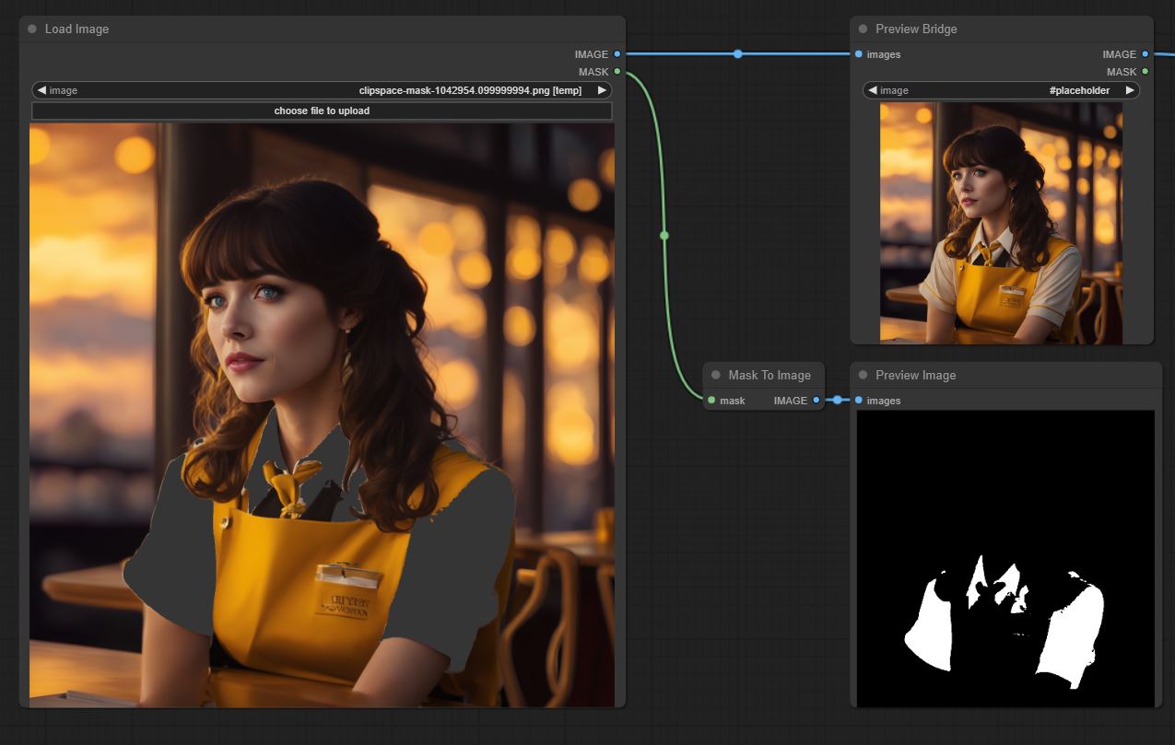This screenshot has height=745, width=1175.
Task: Select the previous image in the Load Image selector
Action: [41, 90]
